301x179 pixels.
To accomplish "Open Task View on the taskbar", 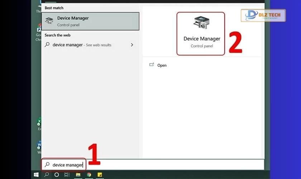I will (67, 175).
